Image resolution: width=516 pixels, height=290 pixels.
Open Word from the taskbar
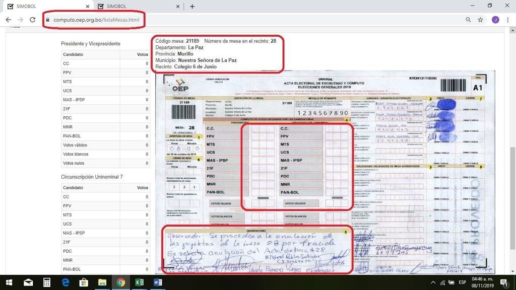[x=158, y=282]
